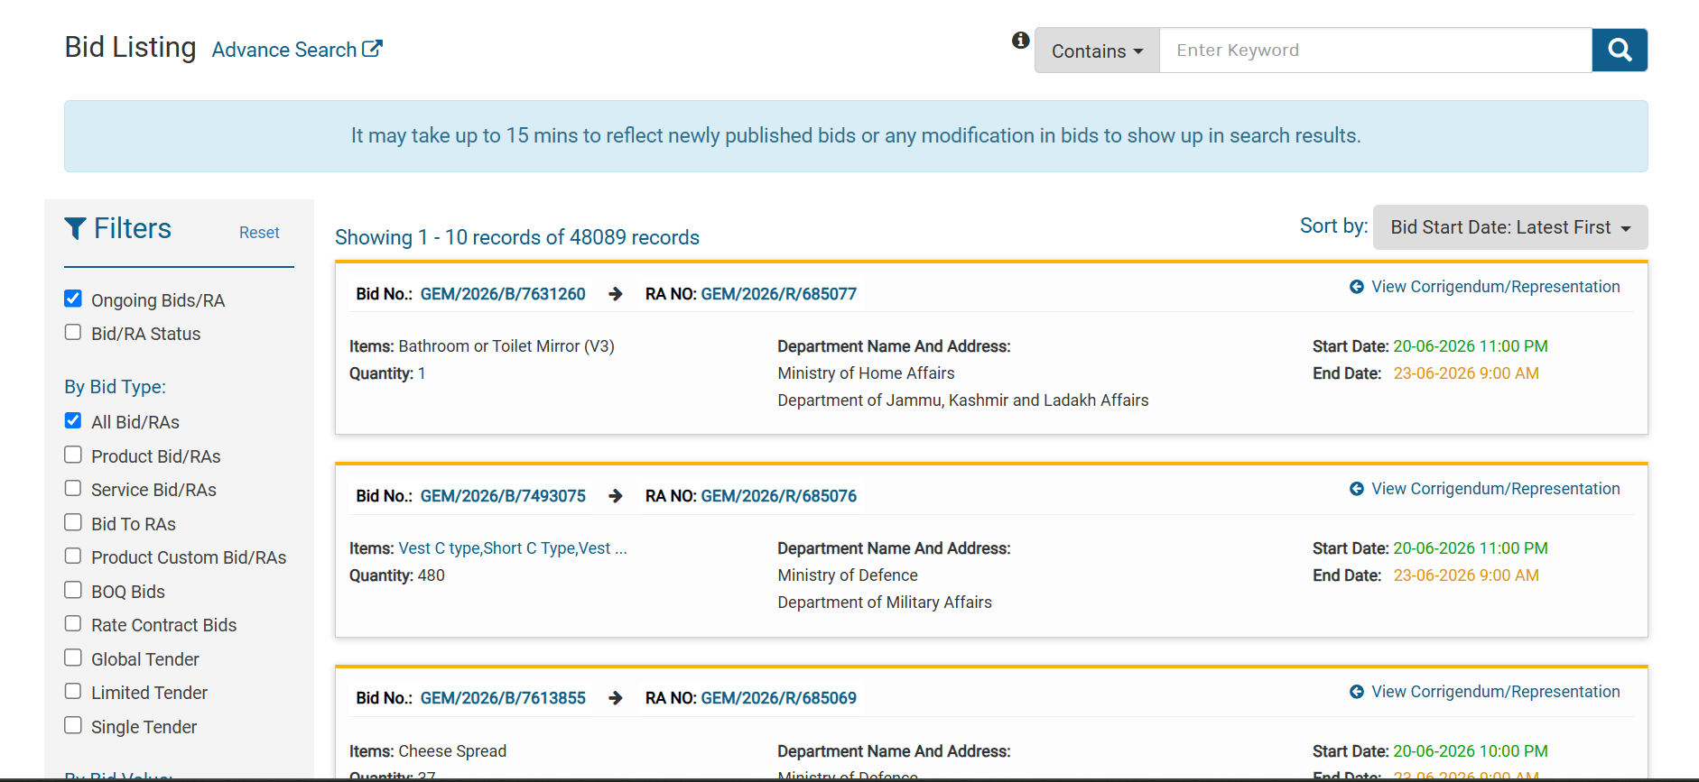1699x782 pixels.
Task: Select the Single Tender checkbox
Action: click(73, 725)
